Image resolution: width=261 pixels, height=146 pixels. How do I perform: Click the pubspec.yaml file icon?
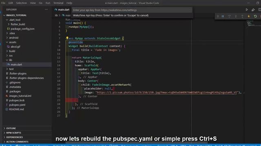pyautogui.click(x=7, y=105)
